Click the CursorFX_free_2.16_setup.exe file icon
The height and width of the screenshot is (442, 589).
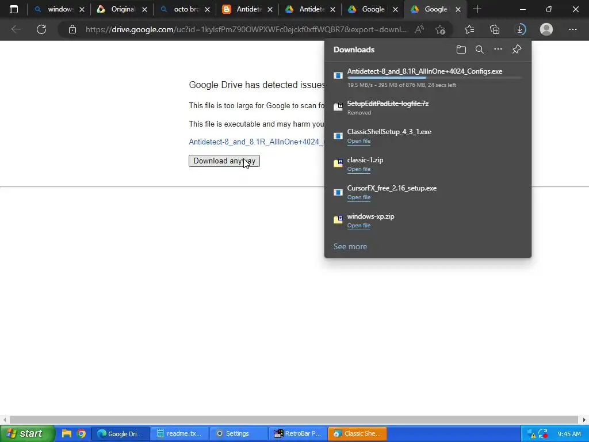pyautogui.click(x=338, y=192)
